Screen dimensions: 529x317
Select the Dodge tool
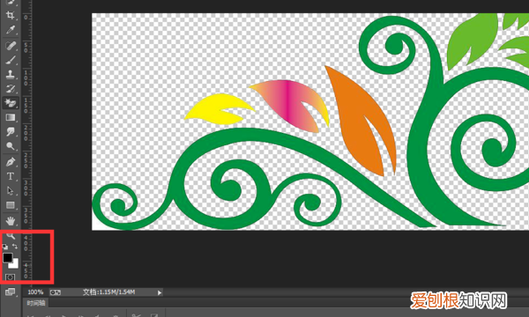tap(11, 146)
